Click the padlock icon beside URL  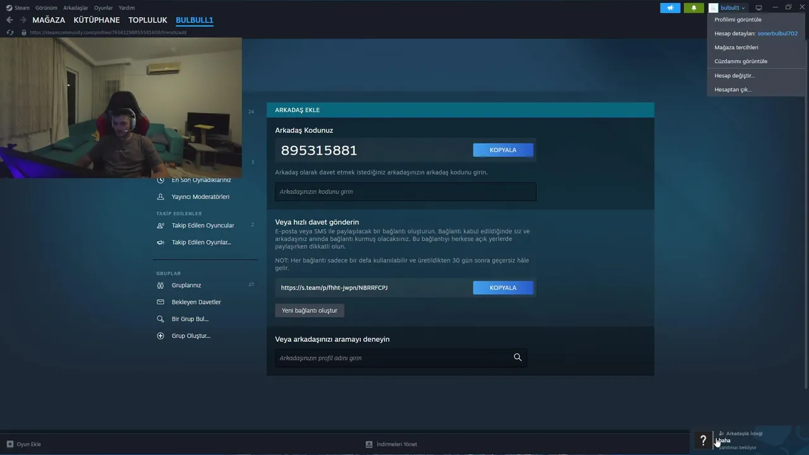point(24,32)
